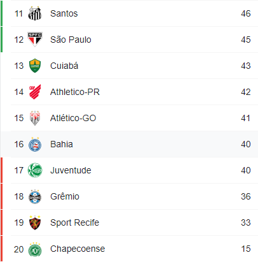This screenshot has height=262, width=258.
Task: Click the Sport Recife lion crest
Action: (35, 222)
